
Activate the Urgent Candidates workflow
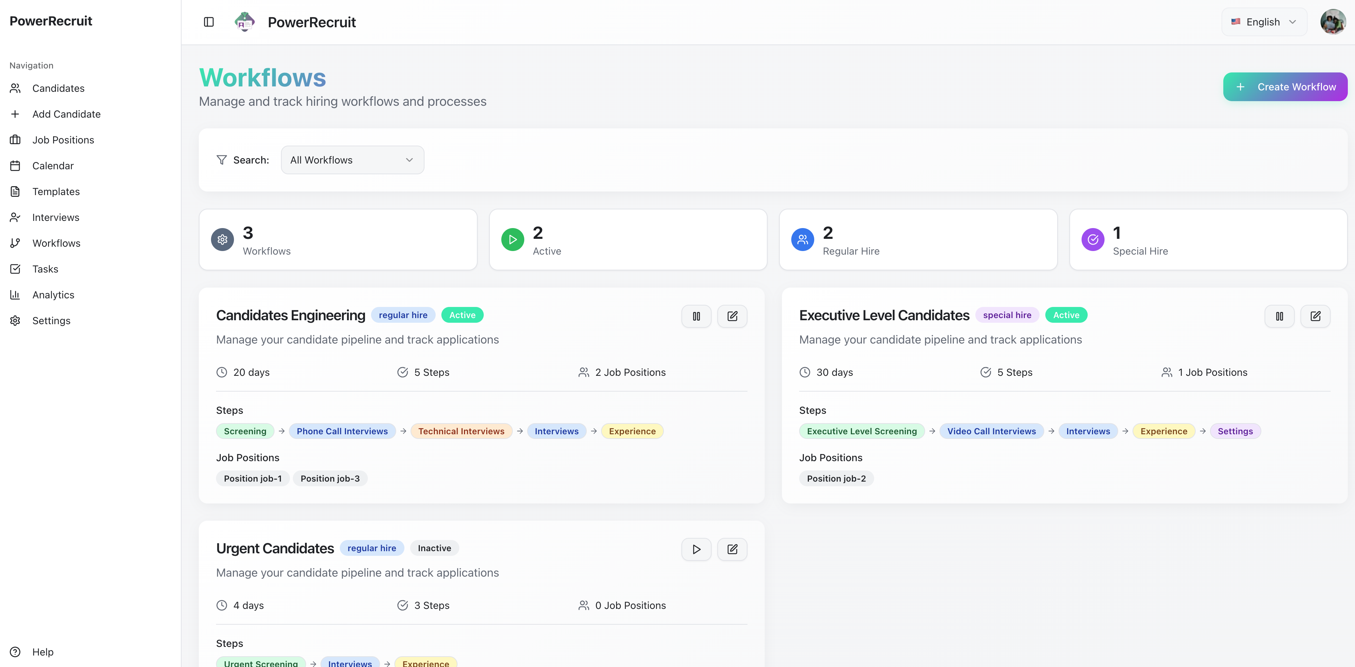(x=696, y=549)
